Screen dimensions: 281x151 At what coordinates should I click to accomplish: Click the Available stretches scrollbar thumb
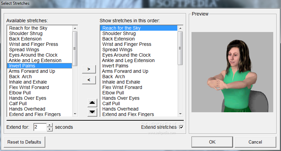point(75,48)
